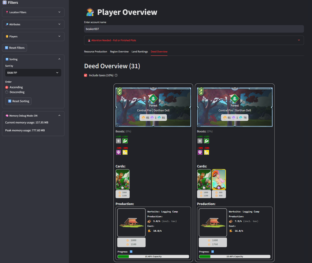Click the yellow rarity banner on the 5.0/h deed

(119, 91)
